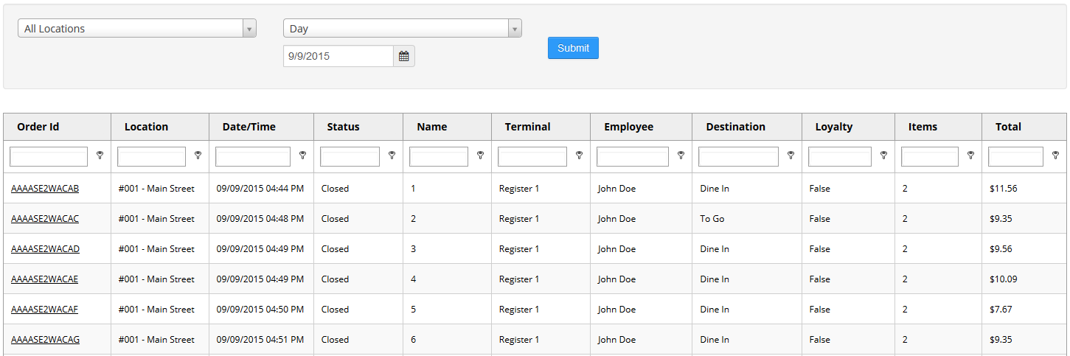Focus the Destination filter text box
The width and height of the screenshot is (1070, 356).
(x=738, y=156)
